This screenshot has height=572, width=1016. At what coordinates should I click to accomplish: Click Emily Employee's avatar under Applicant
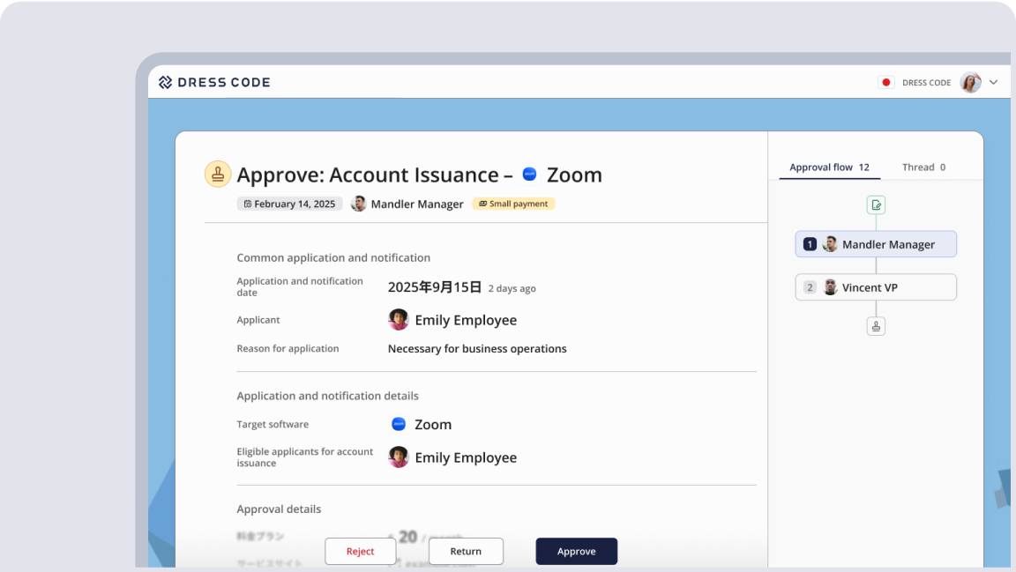tap(398, 319)
